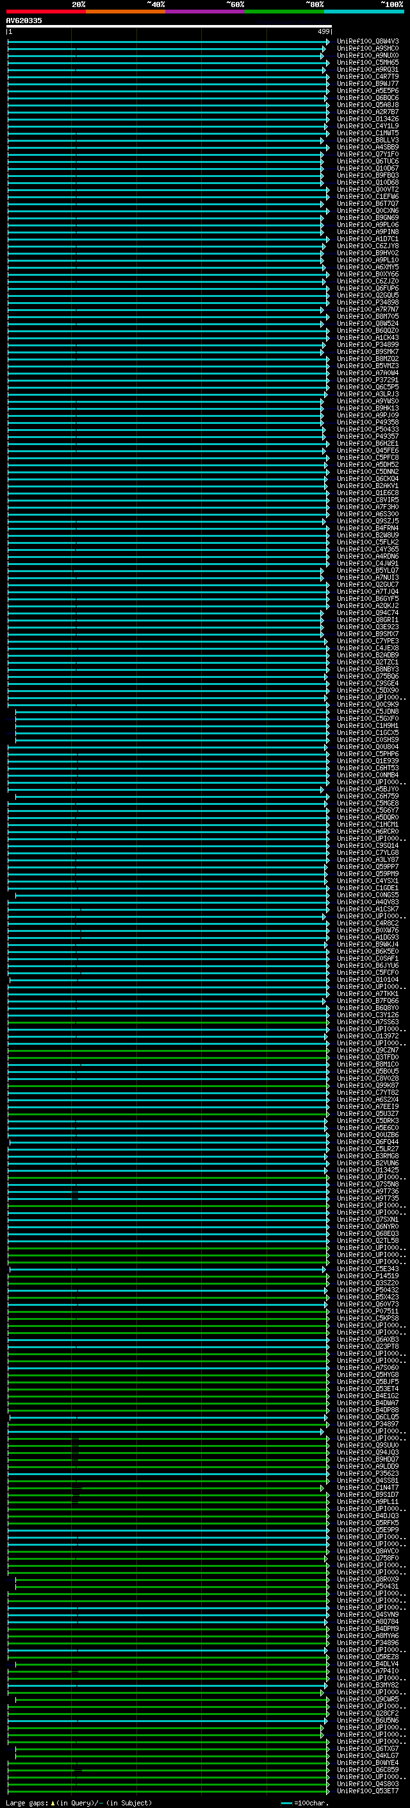Click subject label UniRef100_Q10D68
This screenshot has height=1808, width=410.
(x=368, y=183)
